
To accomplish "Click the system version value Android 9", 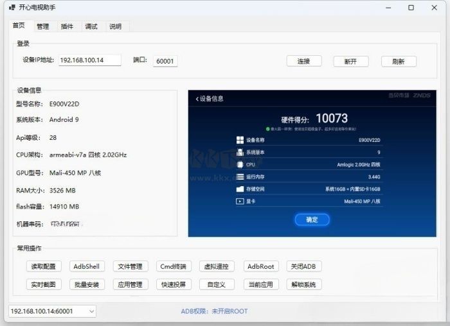I will (x=64, y=119).
